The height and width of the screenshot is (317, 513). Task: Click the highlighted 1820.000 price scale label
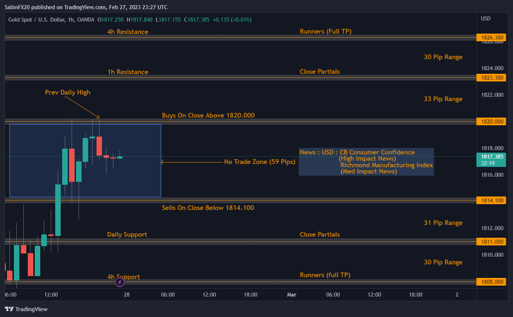tap(491, 121)
